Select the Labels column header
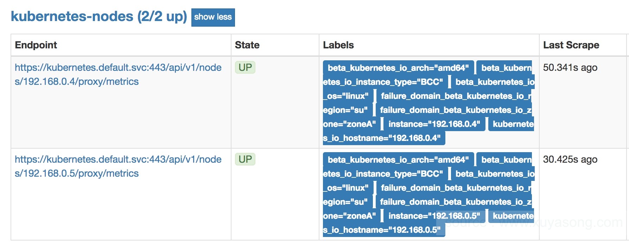Screen dimensions: 629x244 [338, 45]
